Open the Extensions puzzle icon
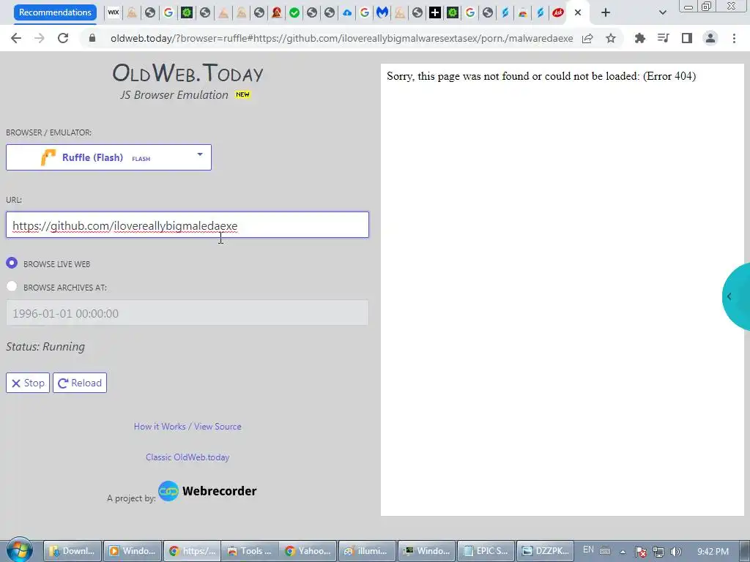The image size is (750, 562). [639, 38]
